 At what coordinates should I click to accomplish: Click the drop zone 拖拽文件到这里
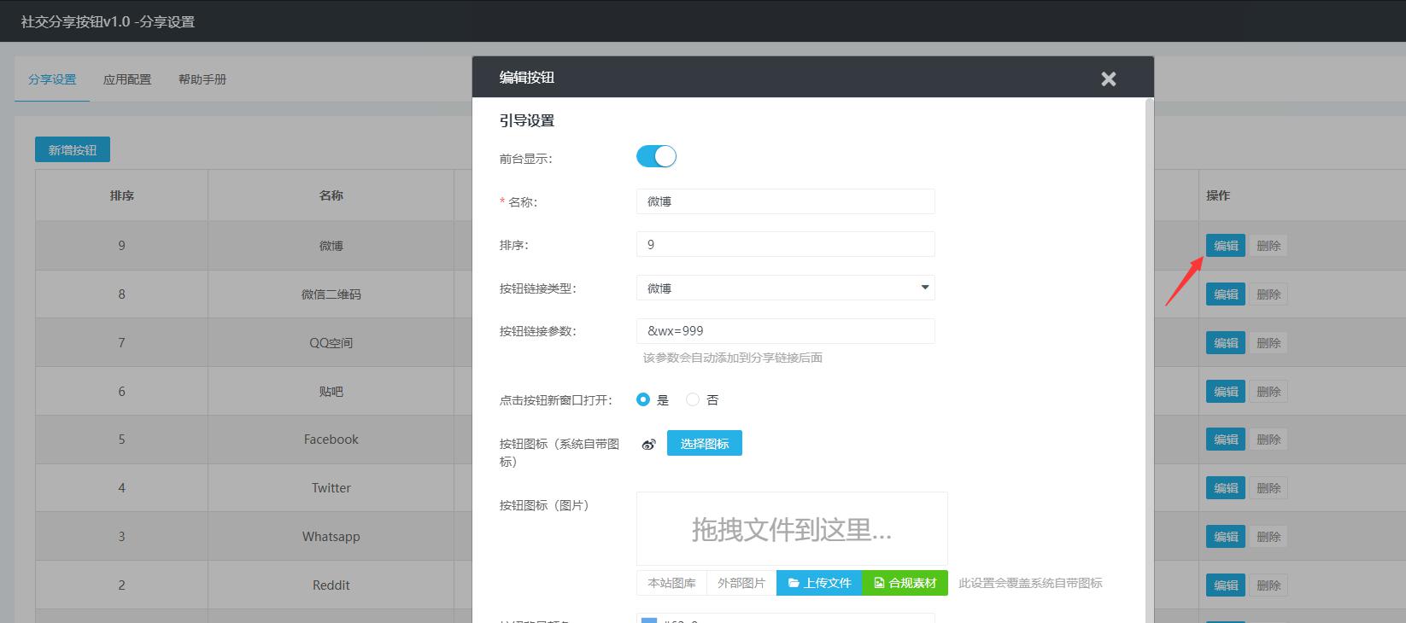pyautogui.click(x=792, y=529)
